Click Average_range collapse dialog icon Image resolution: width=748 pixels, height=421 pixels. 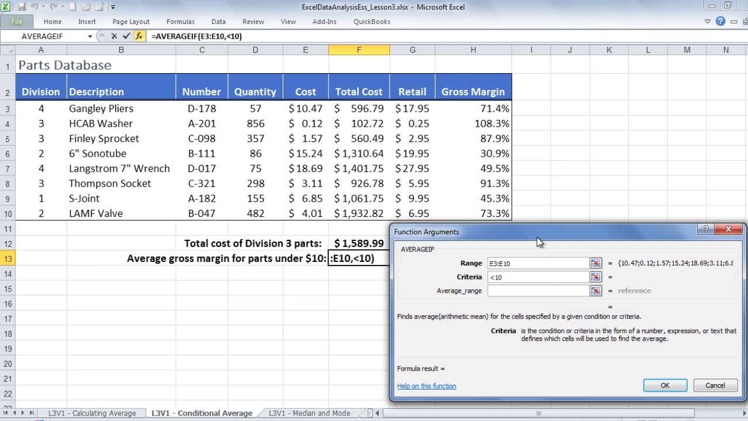(595, 291)
